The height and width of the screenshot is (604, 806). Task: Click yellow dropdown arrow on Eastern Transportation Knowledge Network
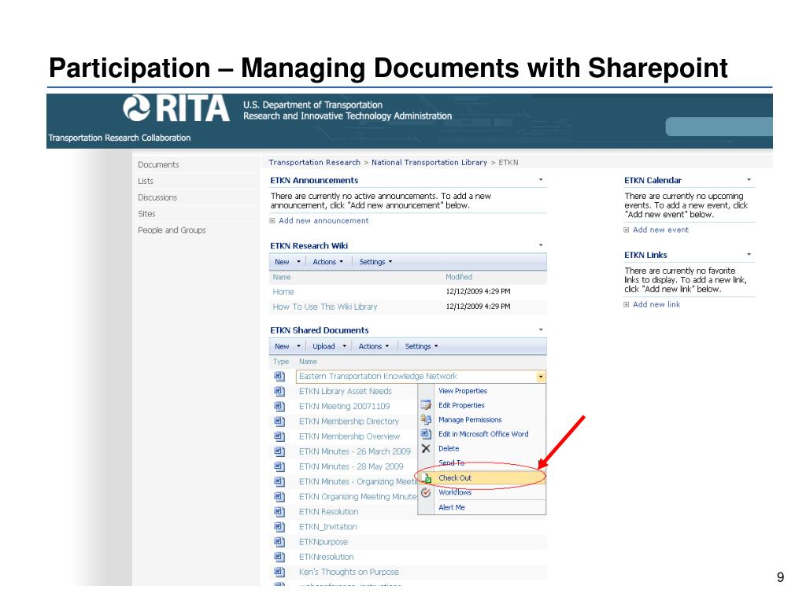[x=541, y=377]
